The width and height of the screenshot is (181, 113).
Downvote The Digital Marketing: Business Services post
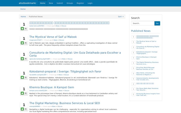pyautogui.click(x=26, y=109)
